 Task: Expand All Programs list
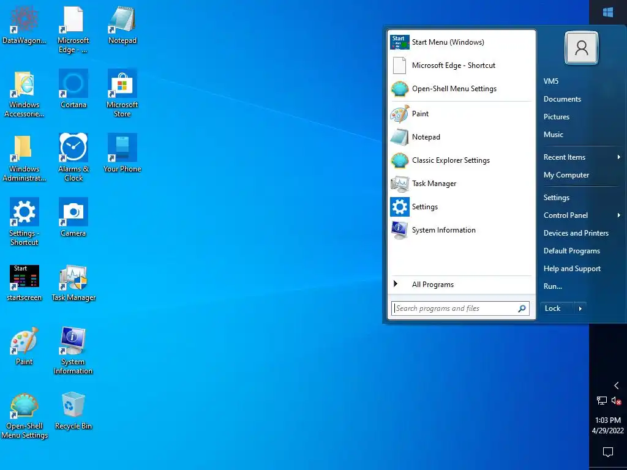pos(462,285)
